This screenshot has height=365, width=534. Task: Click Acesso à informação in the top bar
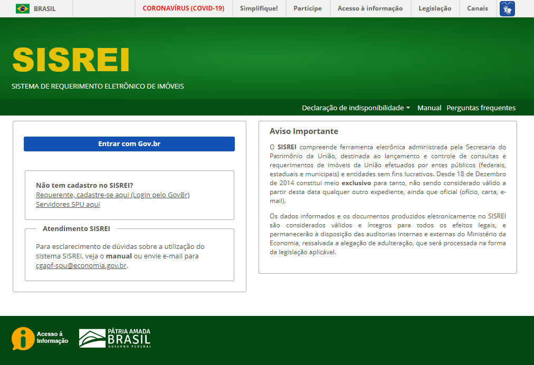tap(370, 8)
